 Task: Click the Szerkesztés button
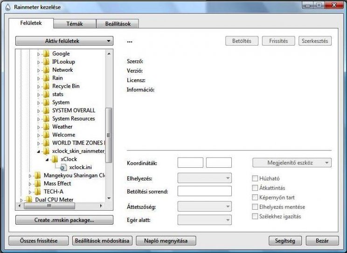pyautogui.click(x=315, y=41)
